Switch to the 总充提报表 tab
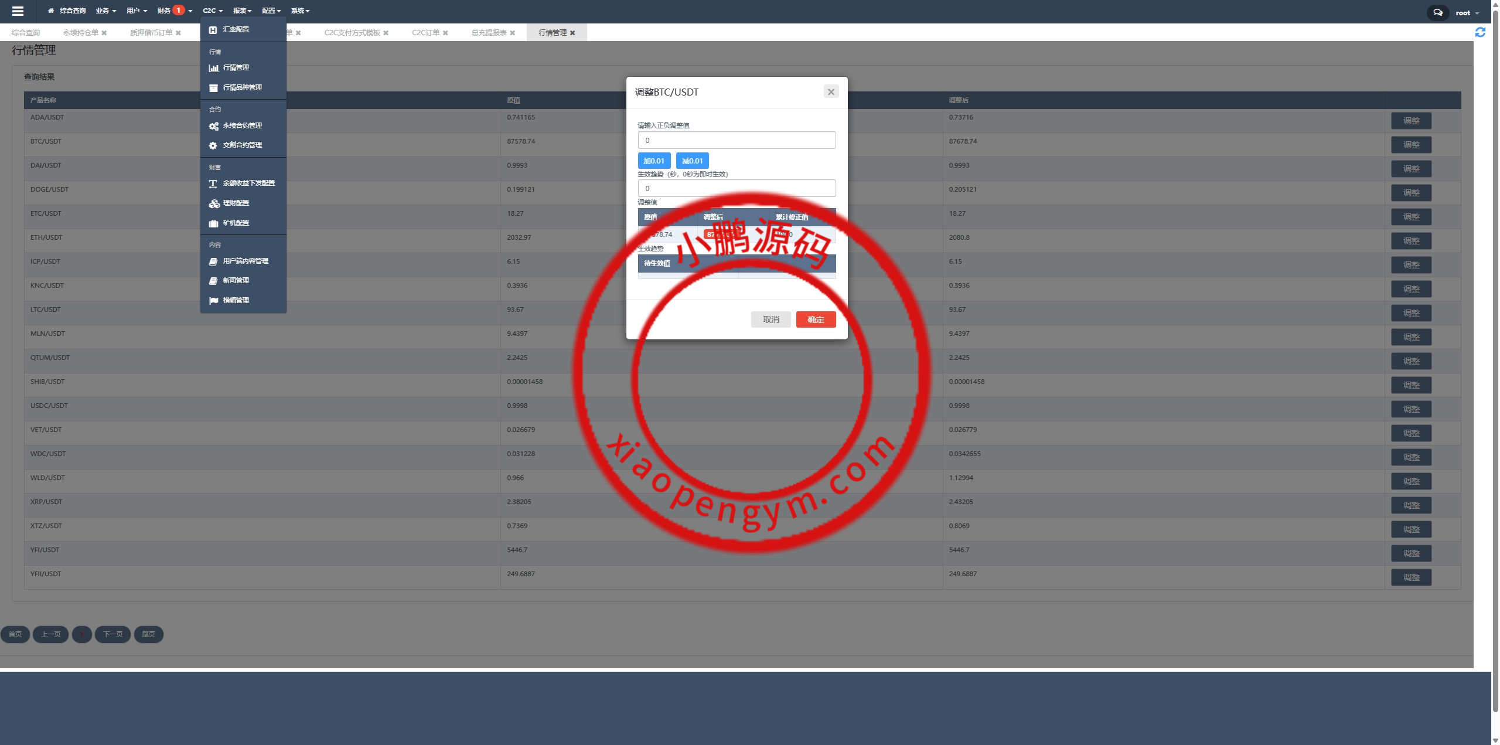Viewport: 1500px width, 745px height. click(489, 33)
